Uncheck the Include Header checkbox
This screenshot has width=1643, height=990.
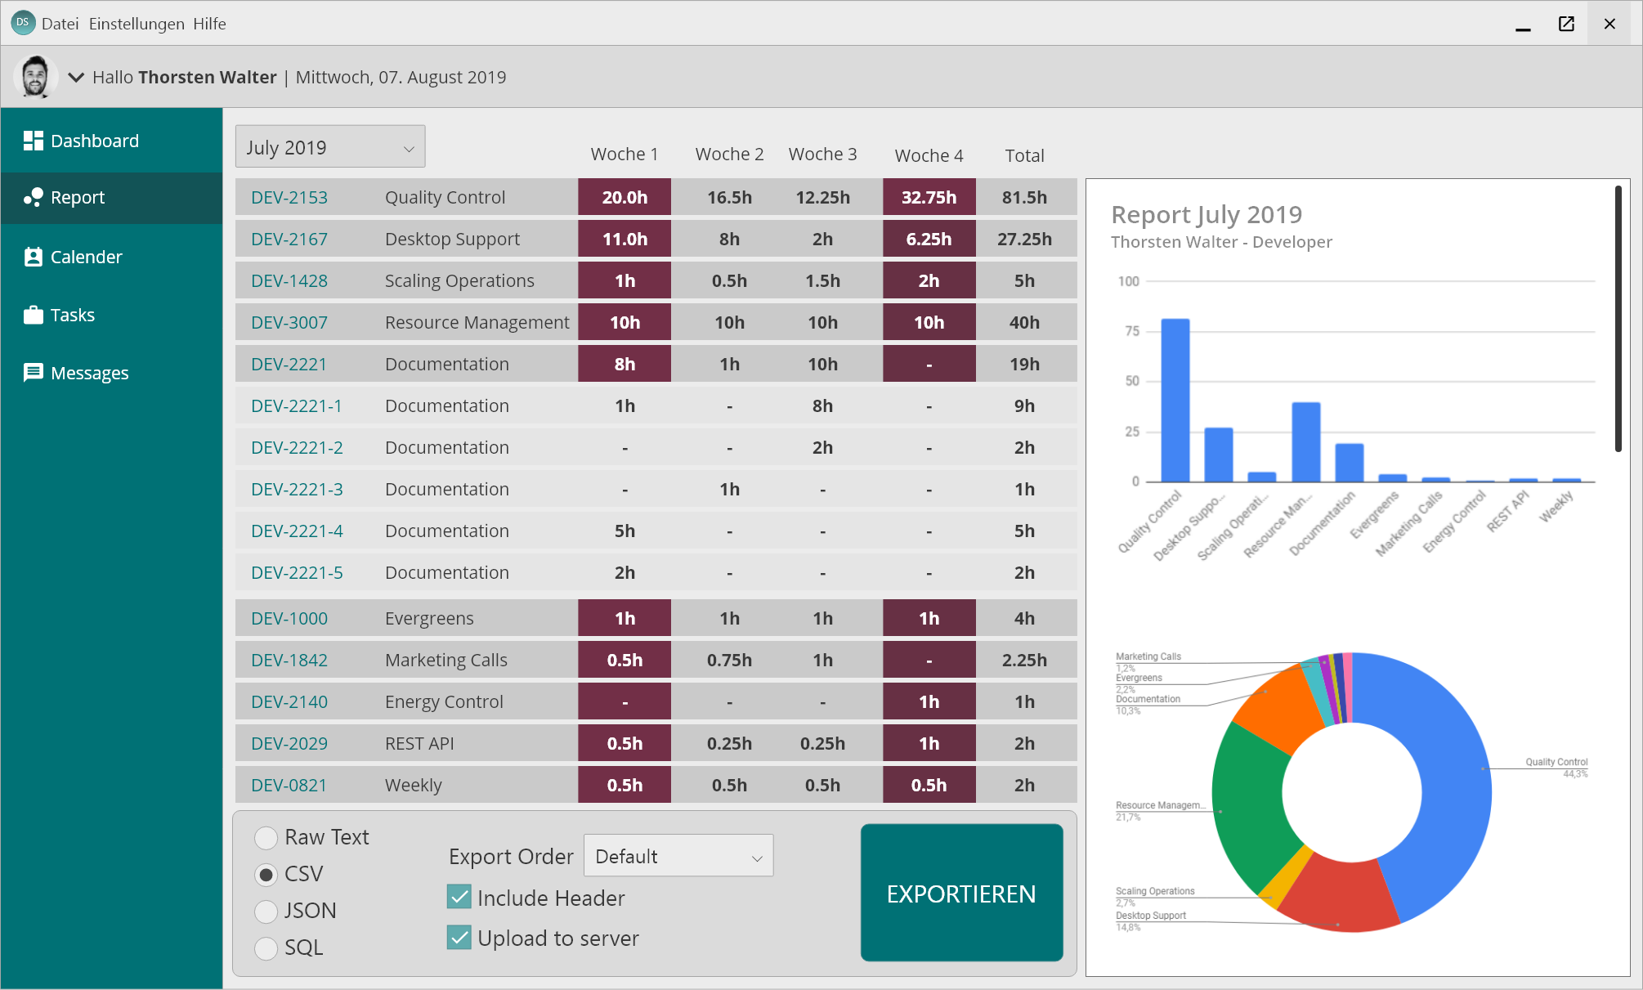click(x=459, y=898)
